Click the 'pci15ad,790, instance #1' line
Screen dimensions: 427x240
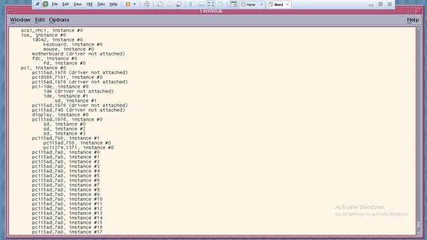(65, 138)
